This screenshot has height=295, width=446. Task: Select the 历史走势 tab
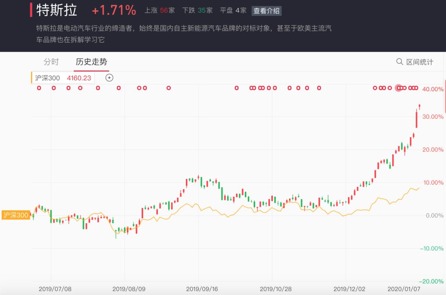91,62
